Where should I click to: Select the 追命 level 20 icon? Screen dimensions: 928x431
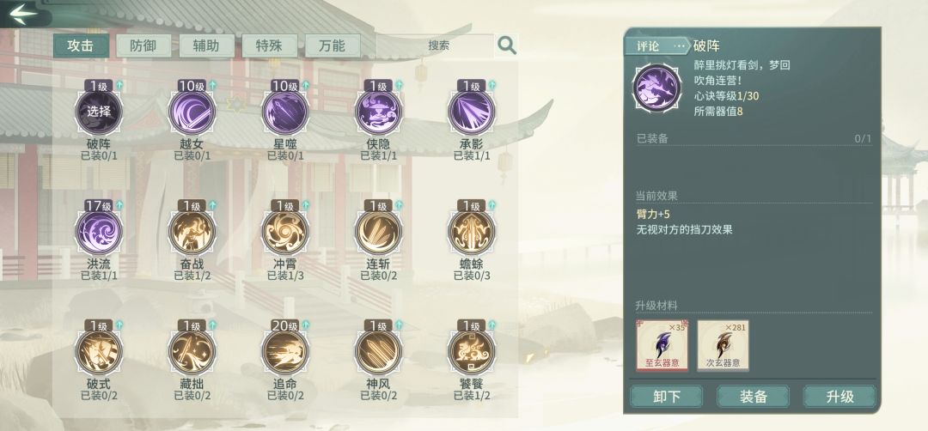[285, 352]
